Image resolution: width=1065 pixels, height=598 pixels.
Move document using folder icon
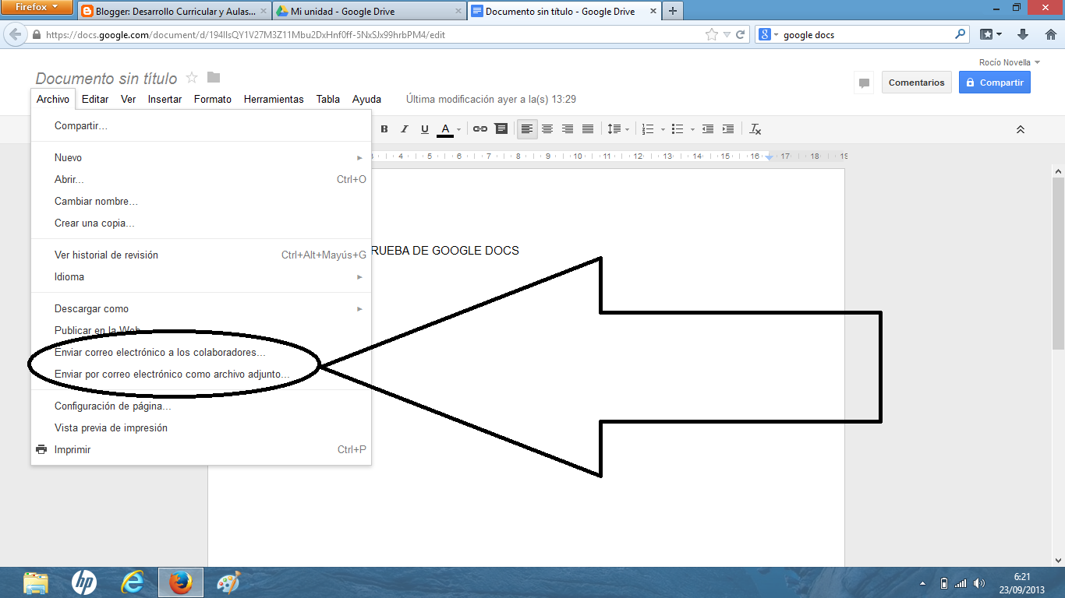tap(214, 77)
